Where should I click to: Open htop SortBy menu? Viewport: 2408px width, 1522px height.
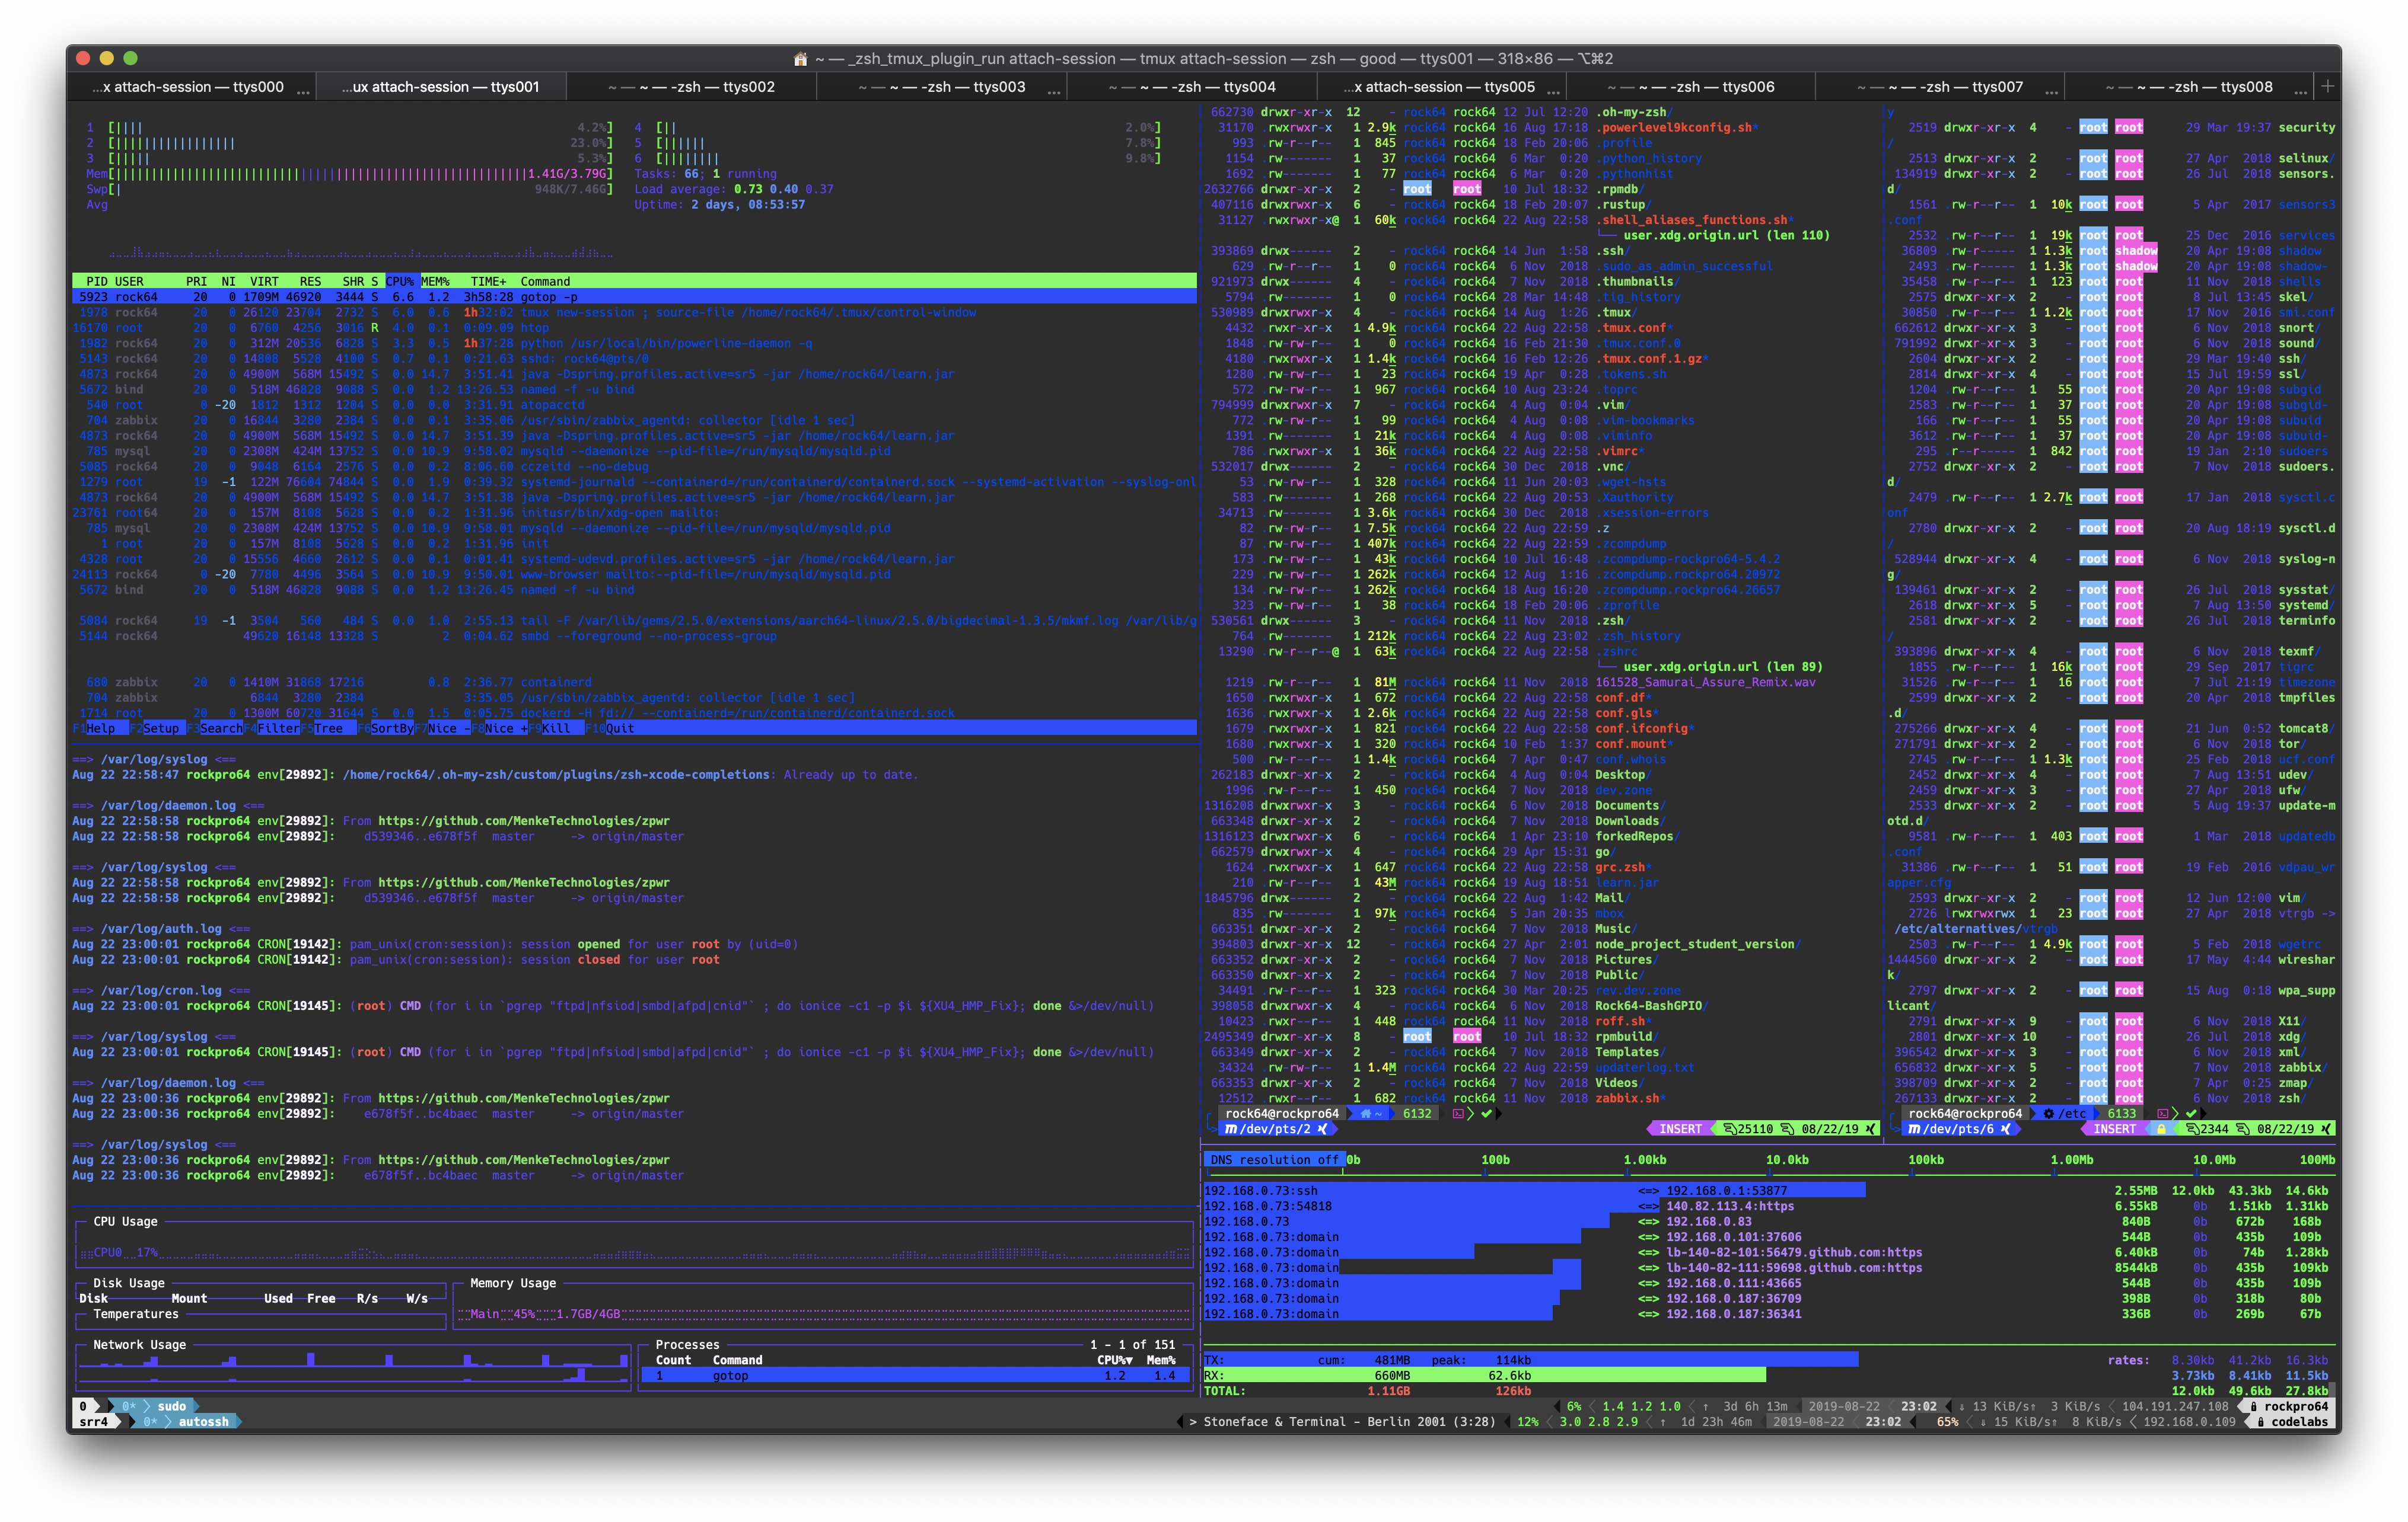386,728
